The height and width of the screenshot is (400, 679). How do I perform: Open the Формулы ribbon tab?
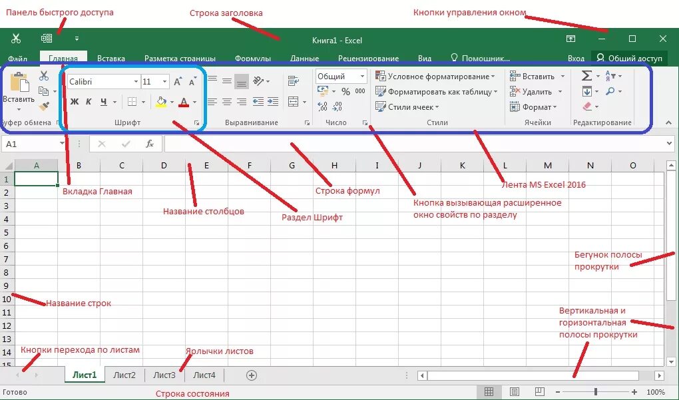253,59
